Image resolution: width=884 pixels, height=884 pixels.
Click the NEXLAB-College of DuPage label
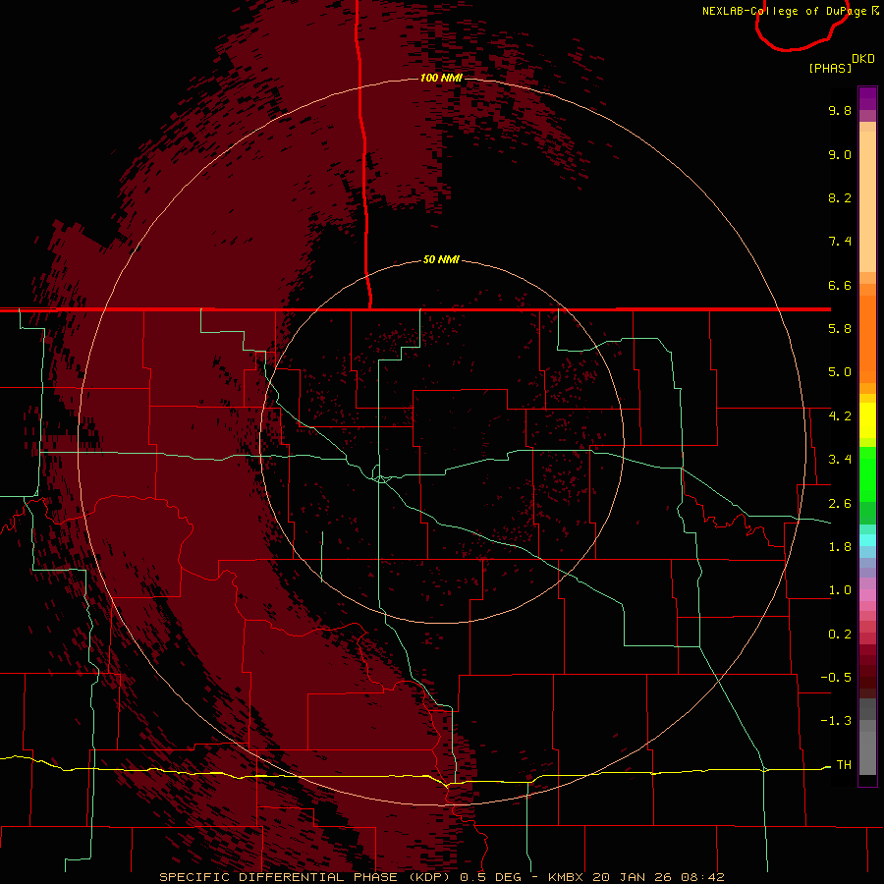point(785,11)
